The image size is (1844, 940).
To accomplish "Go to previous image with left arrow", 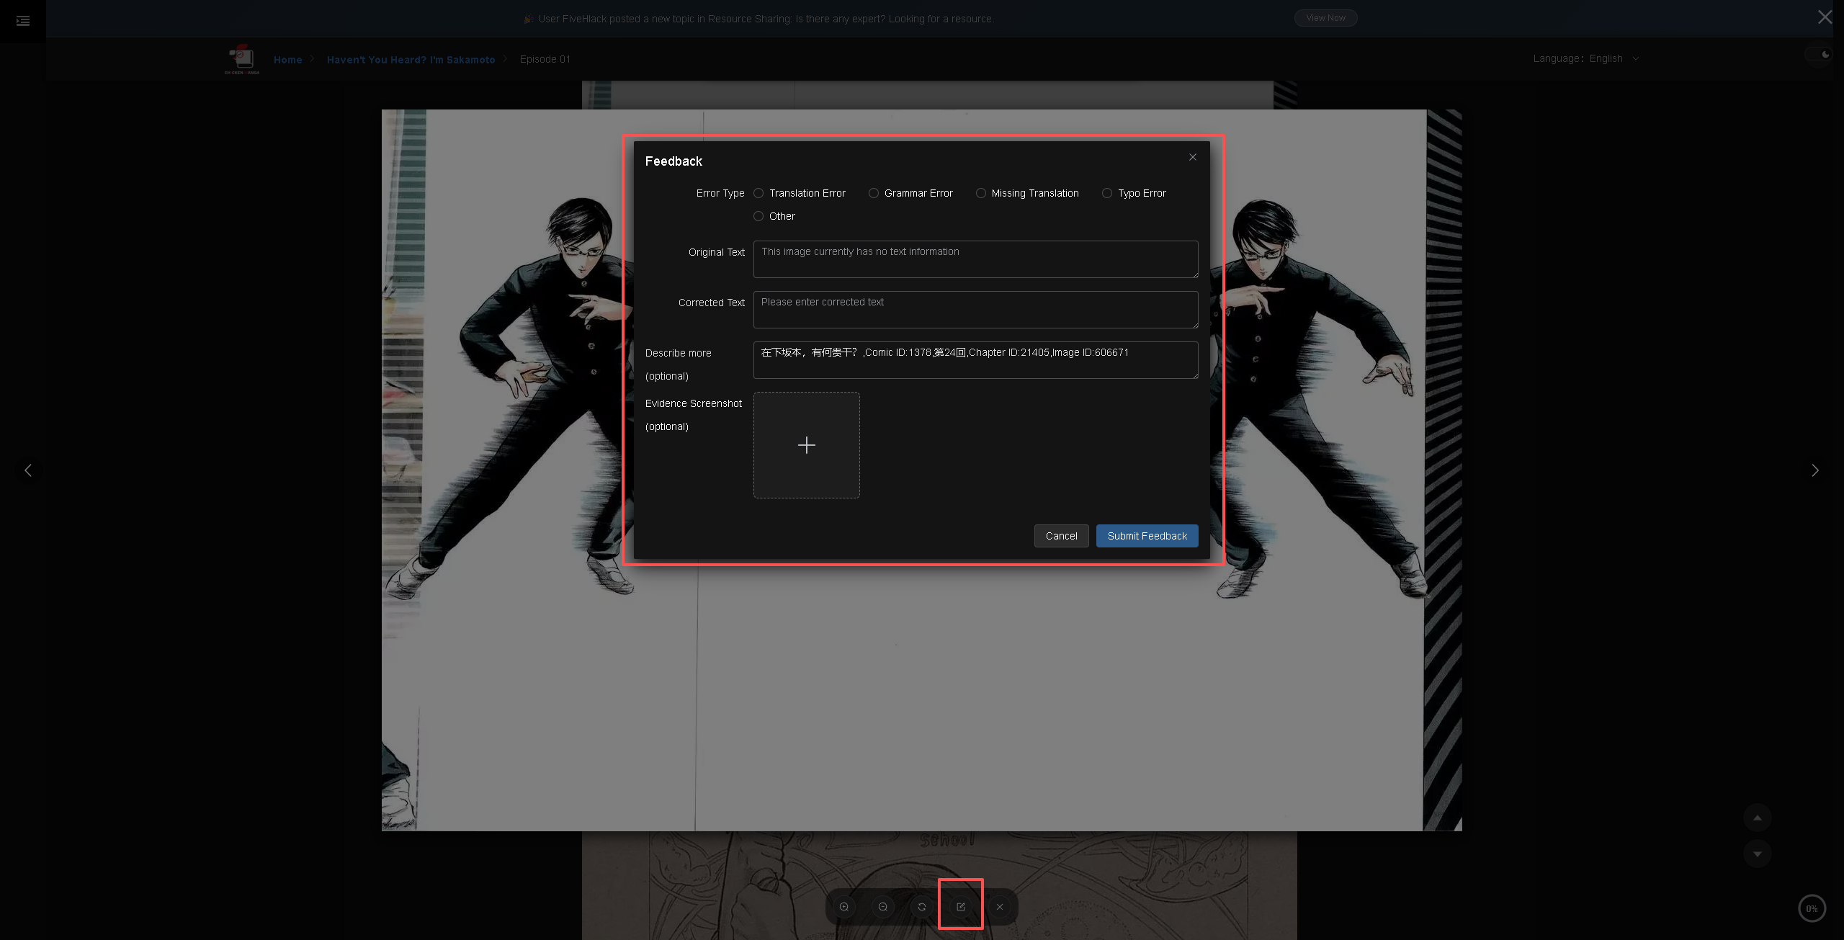I will [28, 470].
